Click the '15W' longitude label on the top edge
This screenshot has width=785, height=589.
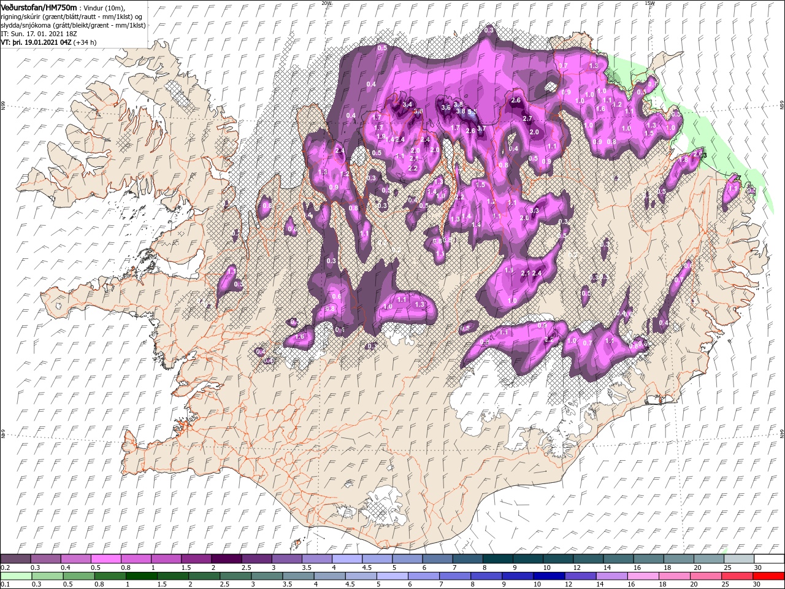pyautogui.click(x=649, y=3)
